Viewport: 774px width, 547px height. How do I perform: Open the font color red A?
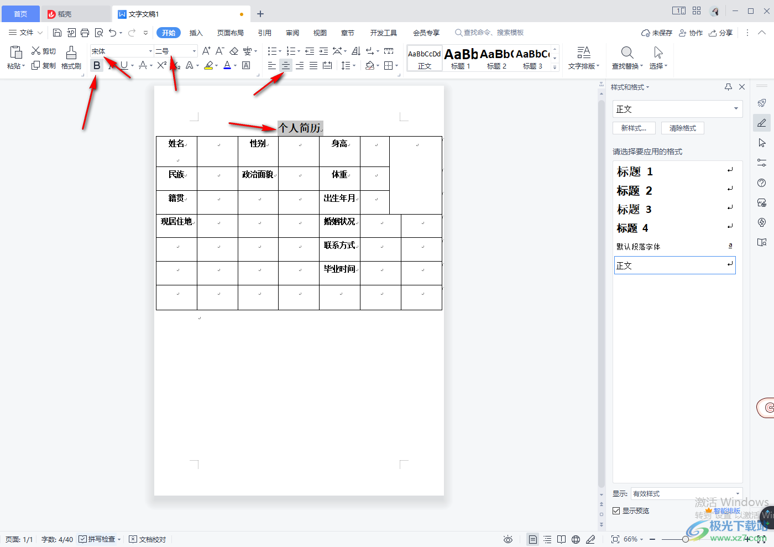(227, 65)
